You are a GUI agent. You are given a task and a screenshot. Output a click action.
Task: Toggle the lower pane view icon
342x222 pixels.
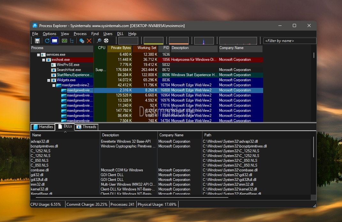point(55,41)
